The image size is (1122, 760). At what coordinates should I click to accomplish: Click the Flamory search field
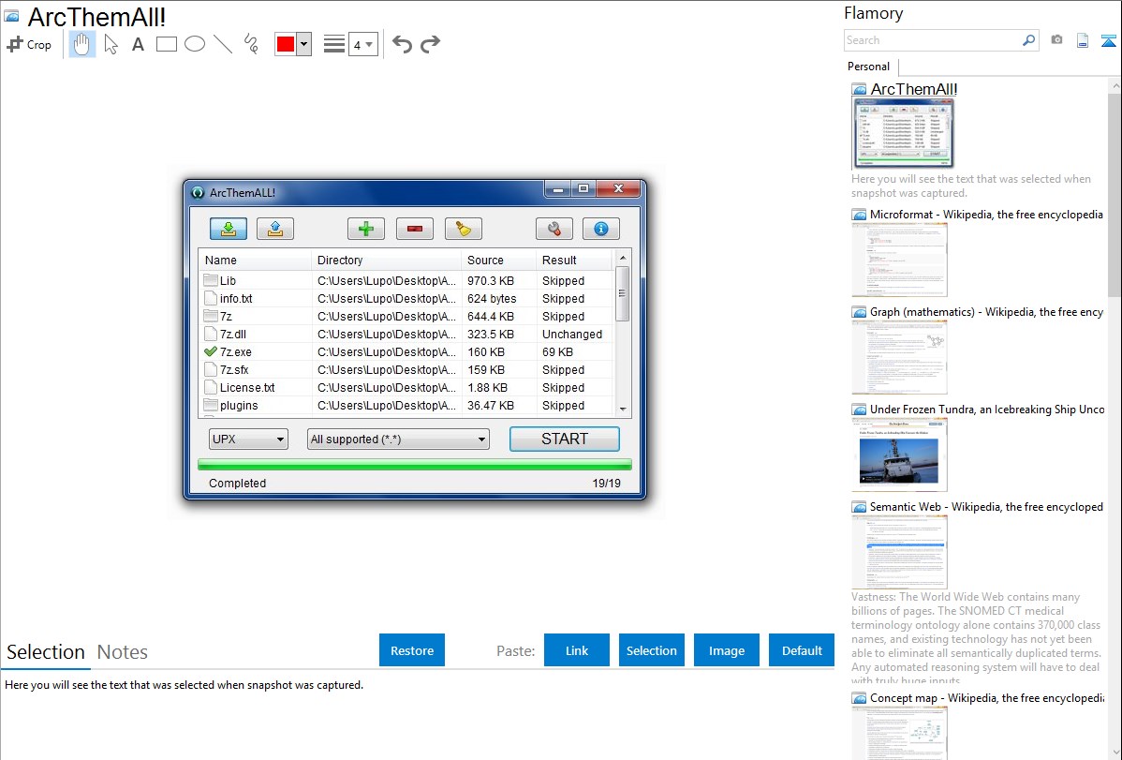pos(933,40)
